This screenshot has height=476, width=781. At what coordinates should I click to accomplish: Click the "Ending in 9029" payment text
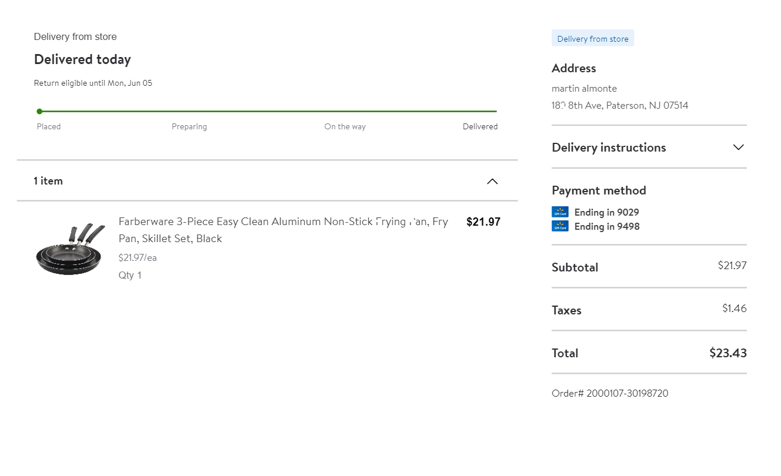(x=606, y=212)
